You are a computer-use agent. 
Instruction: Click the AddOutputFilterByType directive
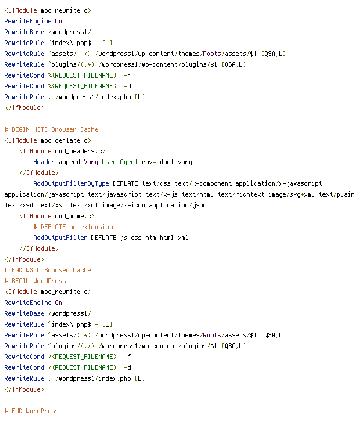(71, 183)
